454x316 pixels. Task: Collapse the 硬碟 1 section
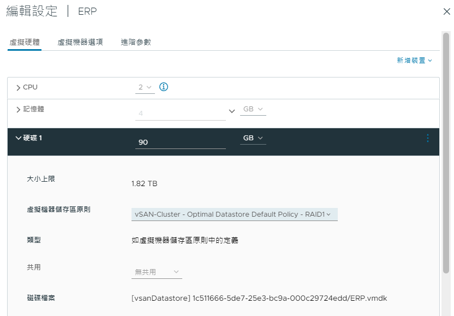(x=18, y=138)
